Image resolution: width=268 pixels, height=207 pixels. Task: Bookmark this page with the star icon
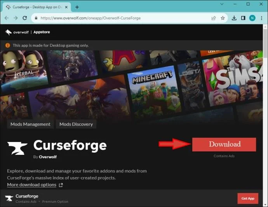(223, 18)
